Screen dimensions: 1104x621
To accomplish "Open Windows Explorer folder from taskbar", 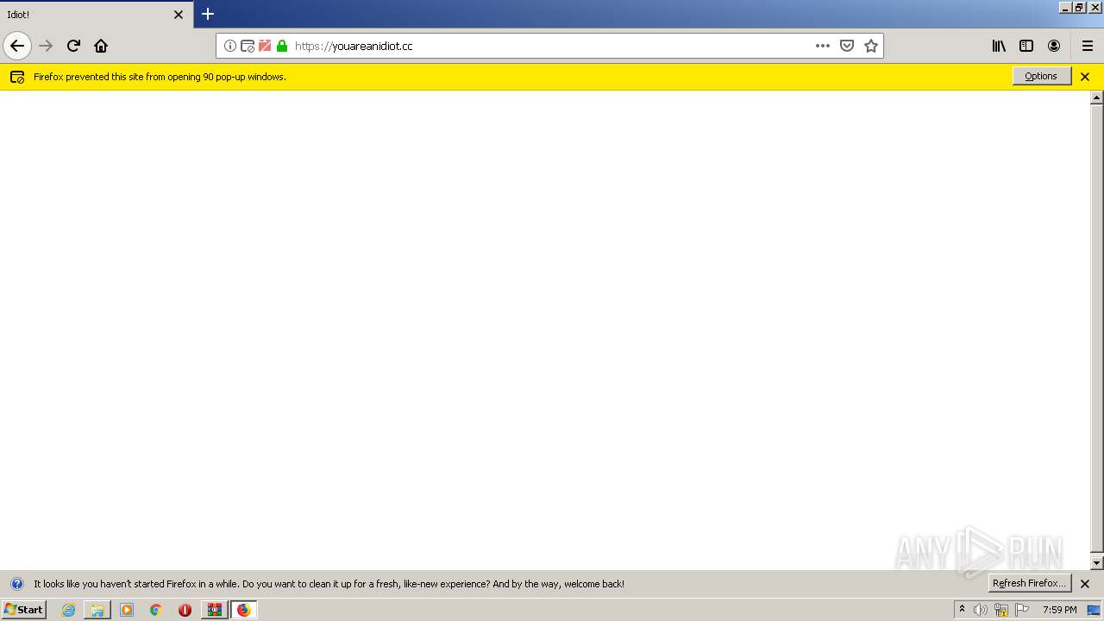I will [x=97, y=610].
